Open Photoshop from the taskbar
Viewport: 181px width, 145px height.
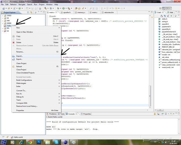[x=39, y=142]
